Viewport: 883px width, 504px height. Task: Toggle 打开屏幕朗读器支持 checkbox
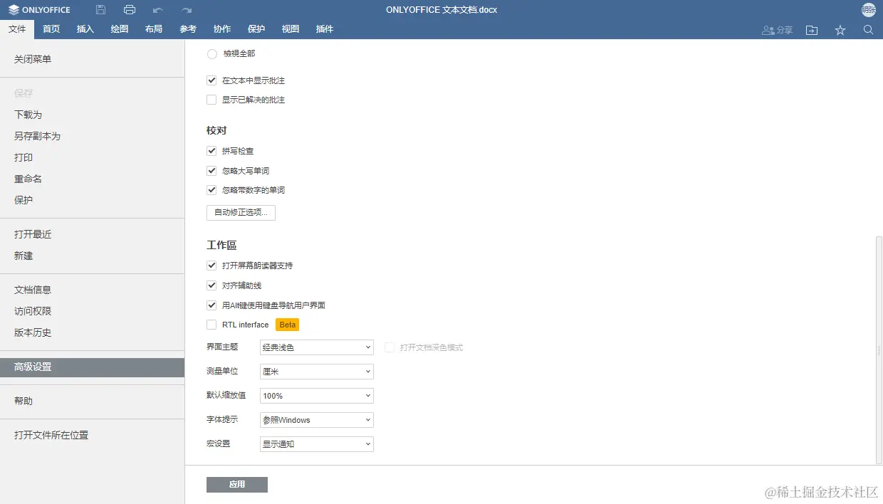(x=211, y=266)
